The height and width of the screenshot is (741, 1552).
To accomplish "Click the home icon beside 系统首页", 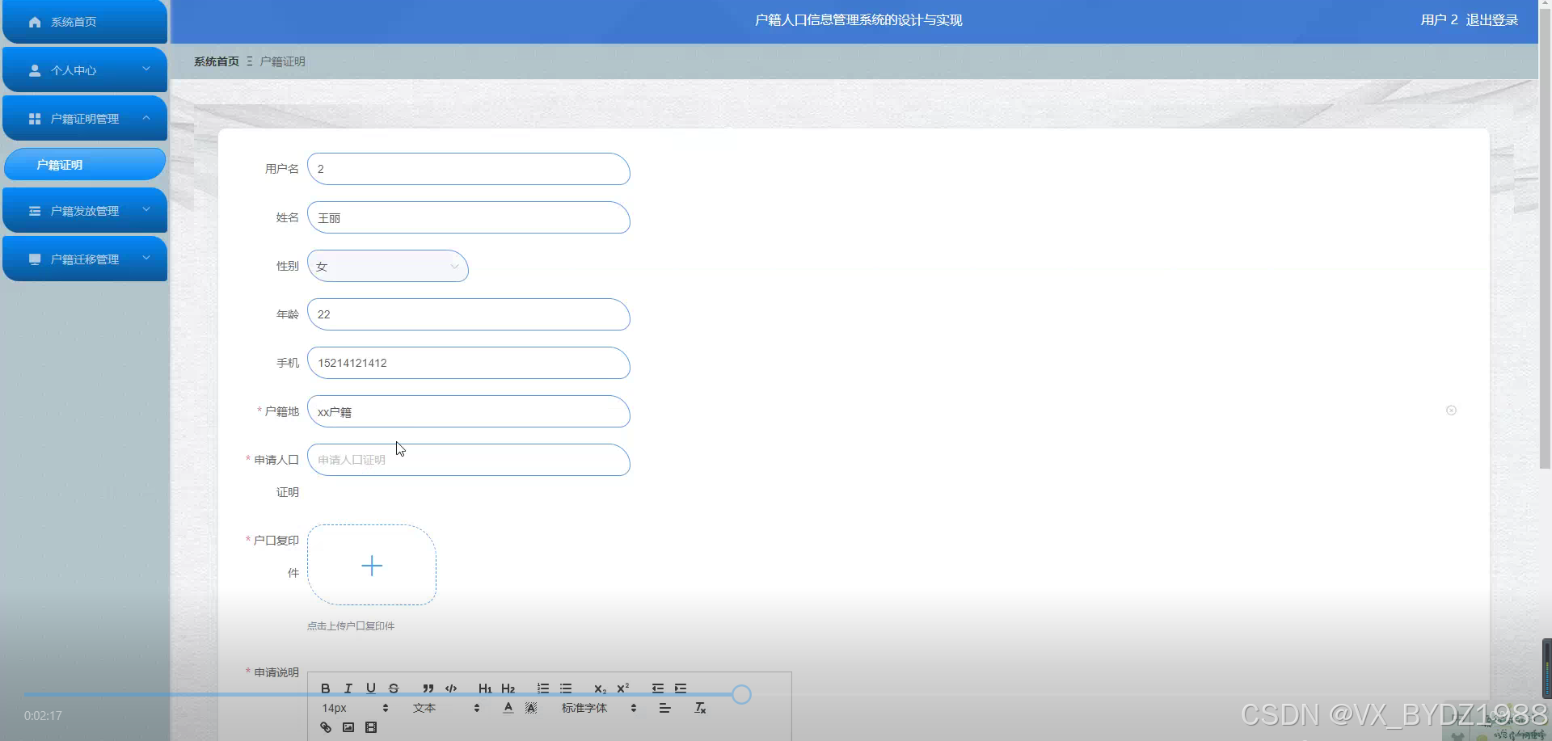I will 35,22.
